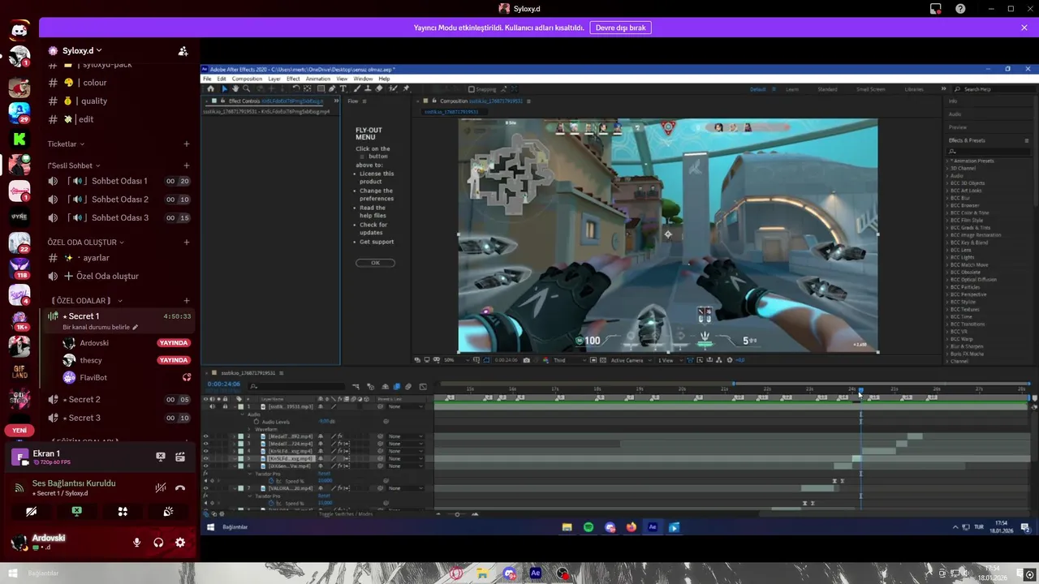Click Özel Oda oluştur channel
This screenshot has width=1039, height=584.
pyautogui.click(x=119, y=276)
